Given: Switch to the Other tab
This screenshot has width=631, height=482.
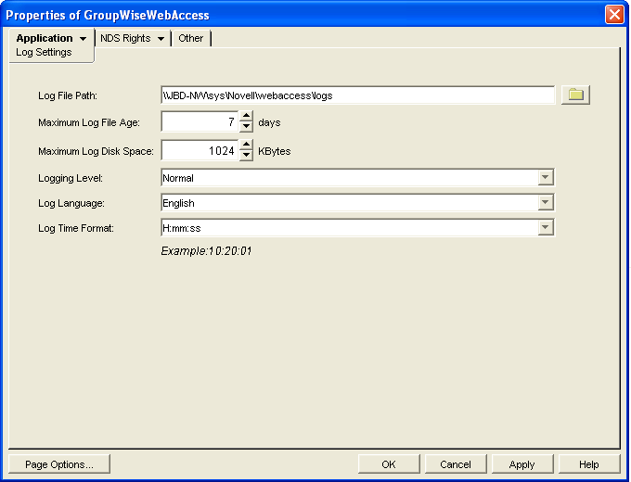Looking at the screenshot, I should click(x=191, y=38).
